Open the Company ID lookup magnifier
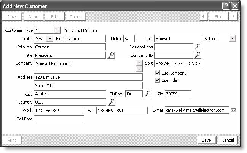 (198, 55)
